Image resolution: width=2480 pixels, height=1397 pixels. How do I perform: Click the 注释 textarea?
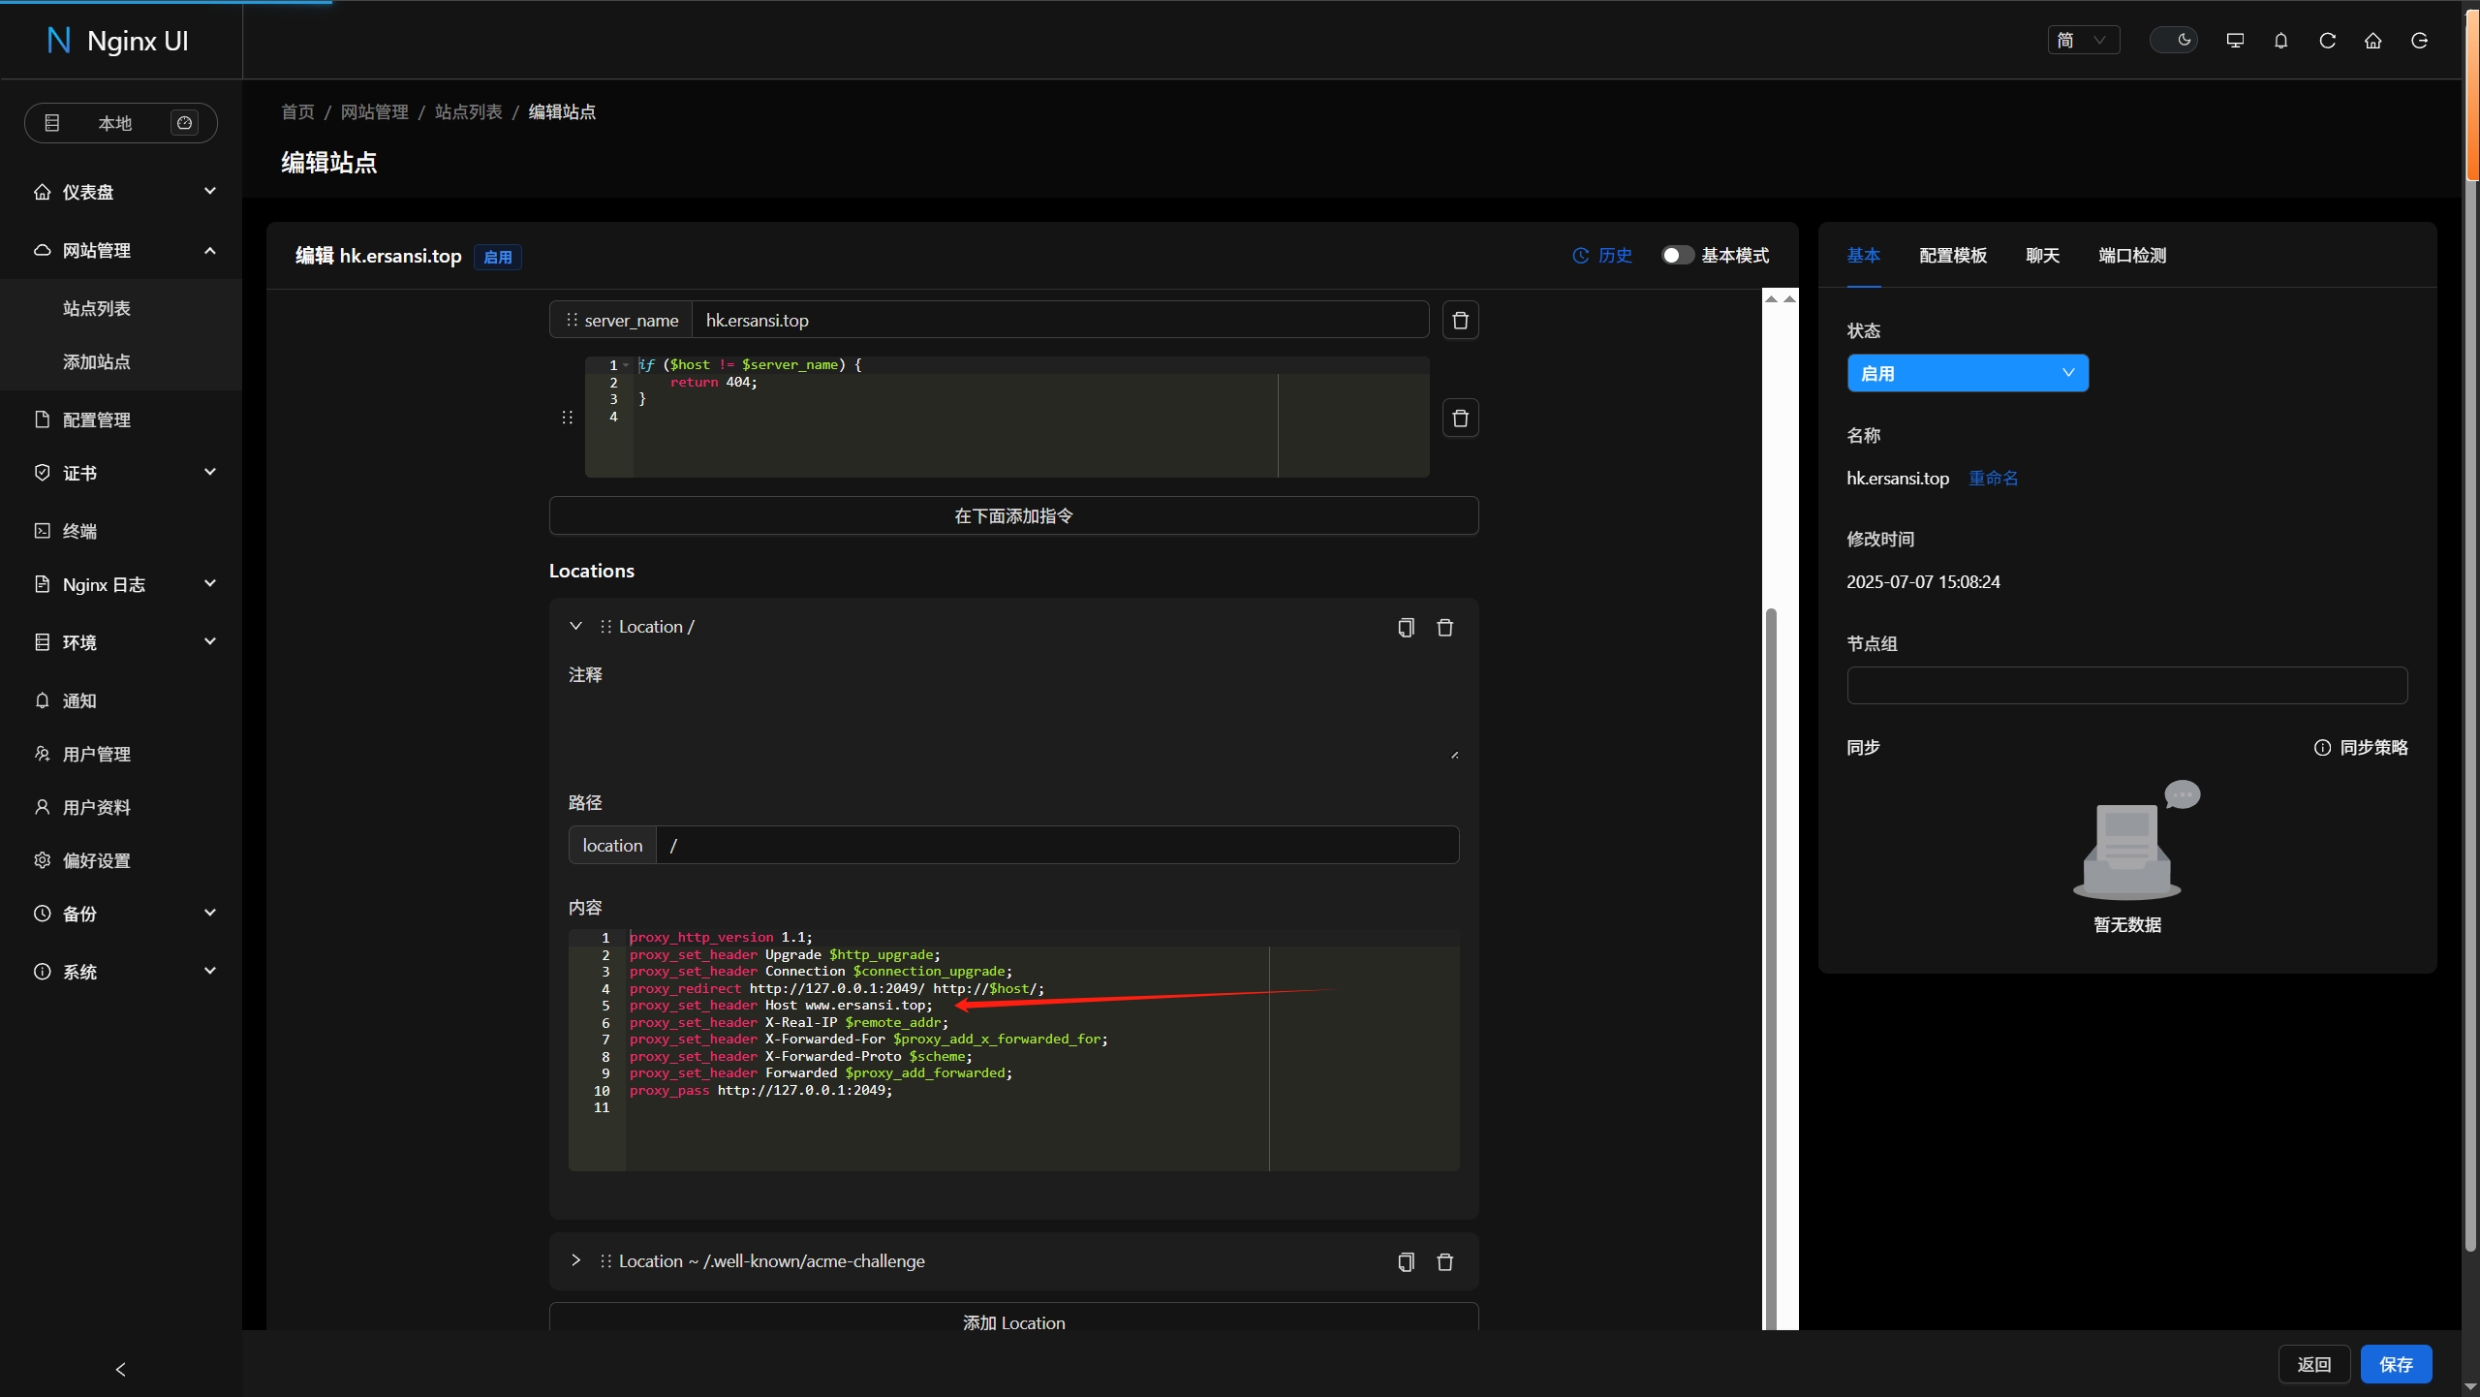pos(1013,727)
